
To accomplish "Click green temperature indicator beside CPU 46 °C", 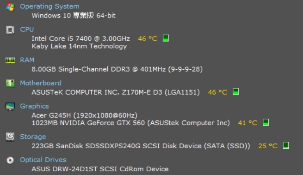I will point(166,38).
